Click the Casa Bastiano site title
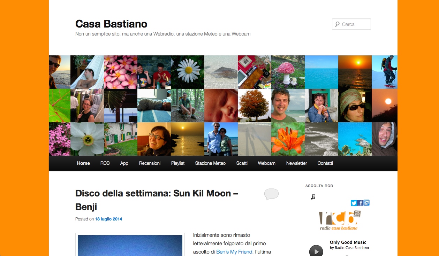Screen dimensions: 439x256 [111, 24]
